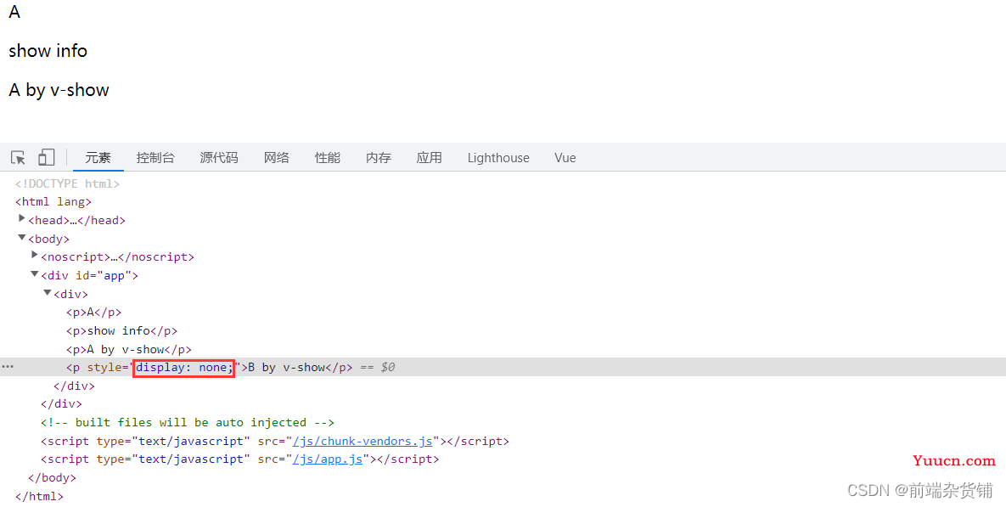Viewport: 1006px width, 507px height.
Task: Open the 元素 tab
Action: 98,158
